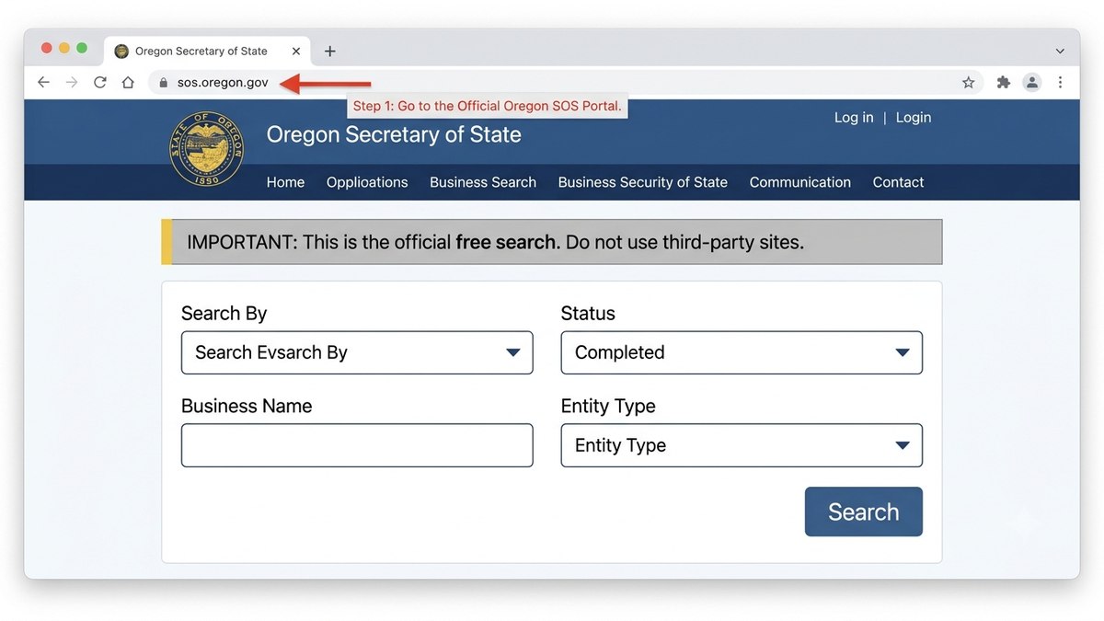This screenshot has width=1104, height=621.
Task: Click the Oregon Secretary of State site title
Action: pyautogui.click(x=394, y=134)
